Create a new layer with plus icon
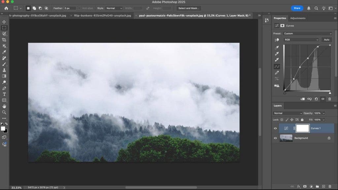The height and width of the screenshot is (190, 338). pyautogui.click(x=323, y=186)
